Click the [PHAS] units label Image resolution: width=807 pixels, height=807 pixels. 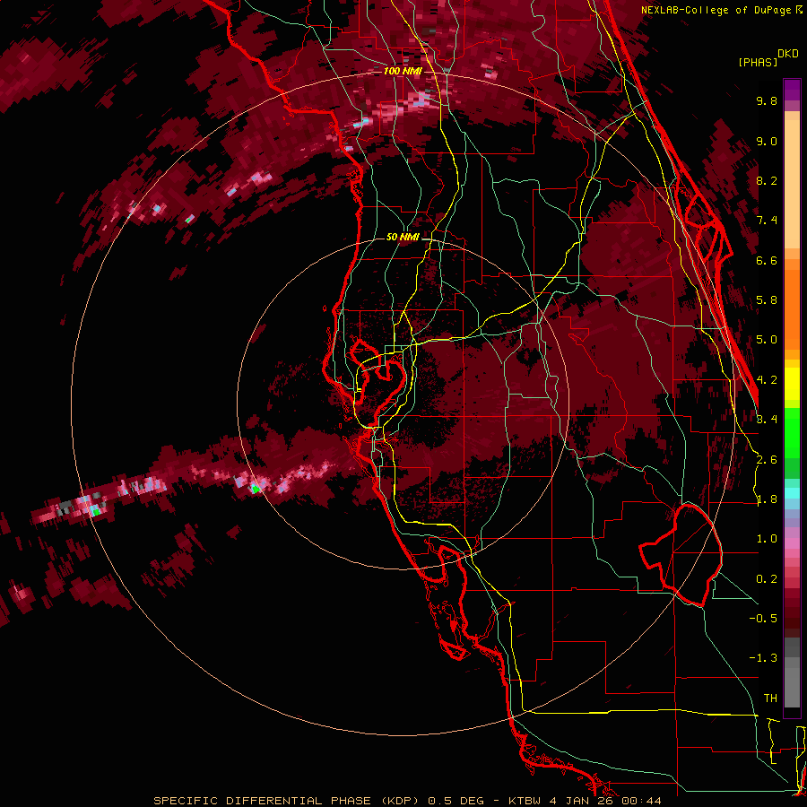click(758, 62)
